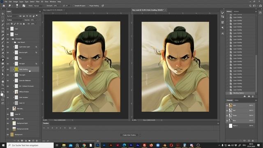
Task: Enable Sample All Layers checkbox
Action: tap(74, 6)
